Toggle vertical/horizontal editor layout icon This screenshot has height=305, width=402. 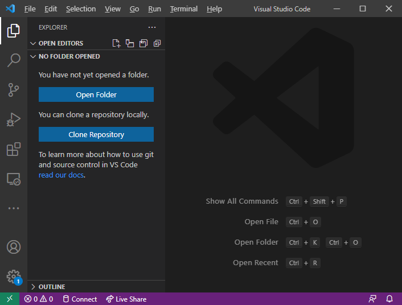coord(130,43)
